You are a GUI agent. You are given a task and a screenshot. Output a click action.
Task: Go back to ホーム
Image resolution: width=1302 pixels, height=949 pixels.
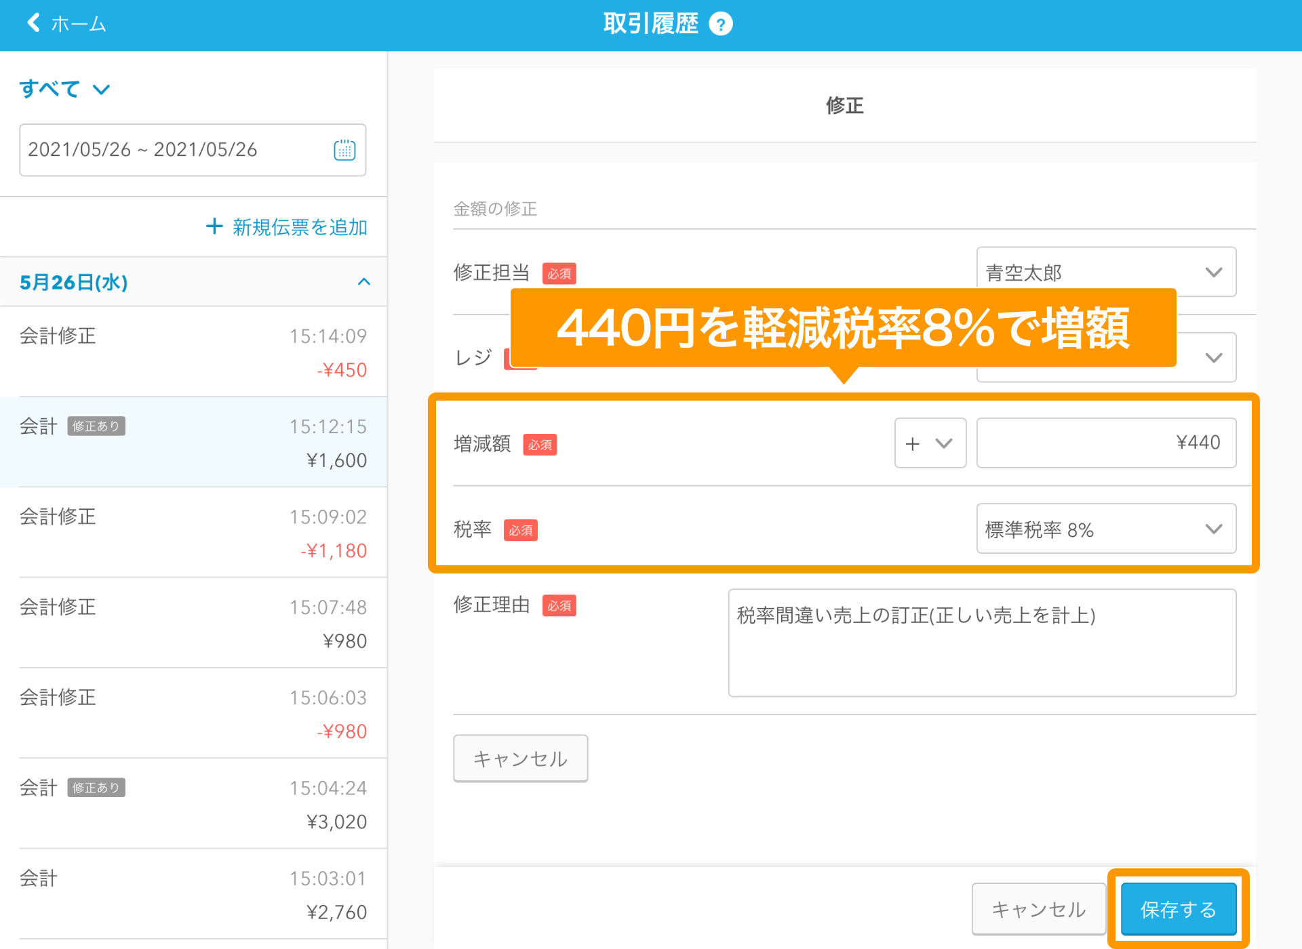(x=66, y=24)
